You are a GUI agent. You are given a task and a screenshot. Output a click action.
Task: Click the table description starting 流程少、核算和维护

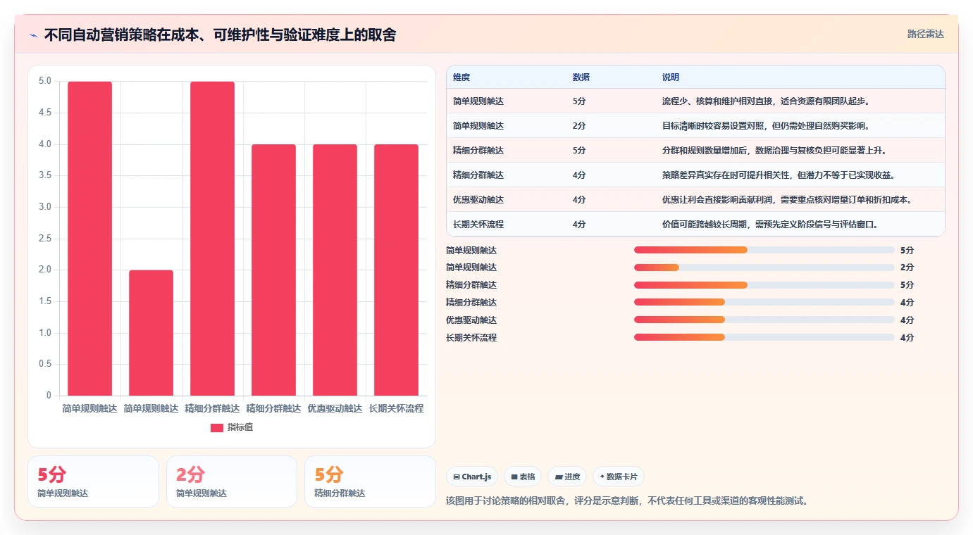click(767, 101)
